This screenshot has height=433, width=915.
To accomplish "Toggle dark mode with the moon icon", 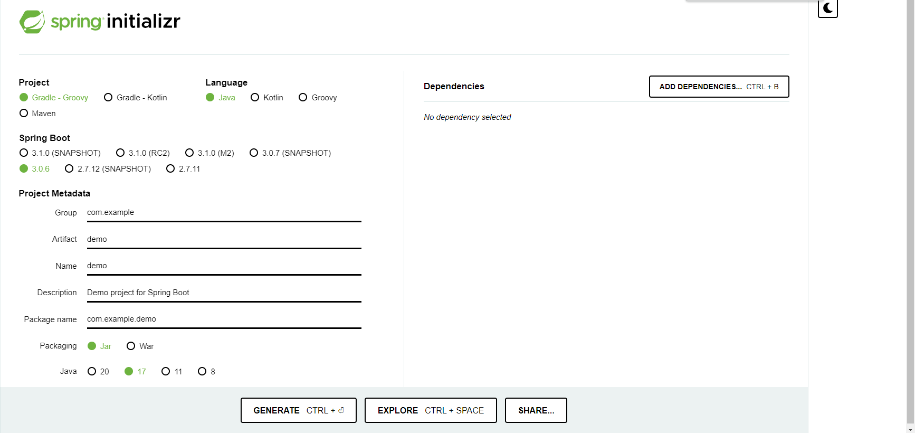I will (827, 8).
